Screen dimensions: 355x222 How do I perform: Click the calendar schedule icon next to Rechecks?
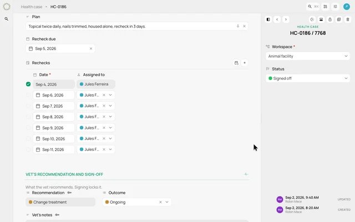[236, 63]
